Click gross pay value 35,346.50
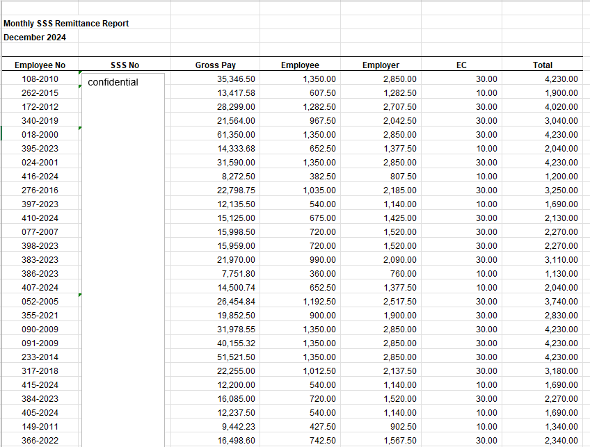Screen dimensions: 590x447 pos(236,79)
